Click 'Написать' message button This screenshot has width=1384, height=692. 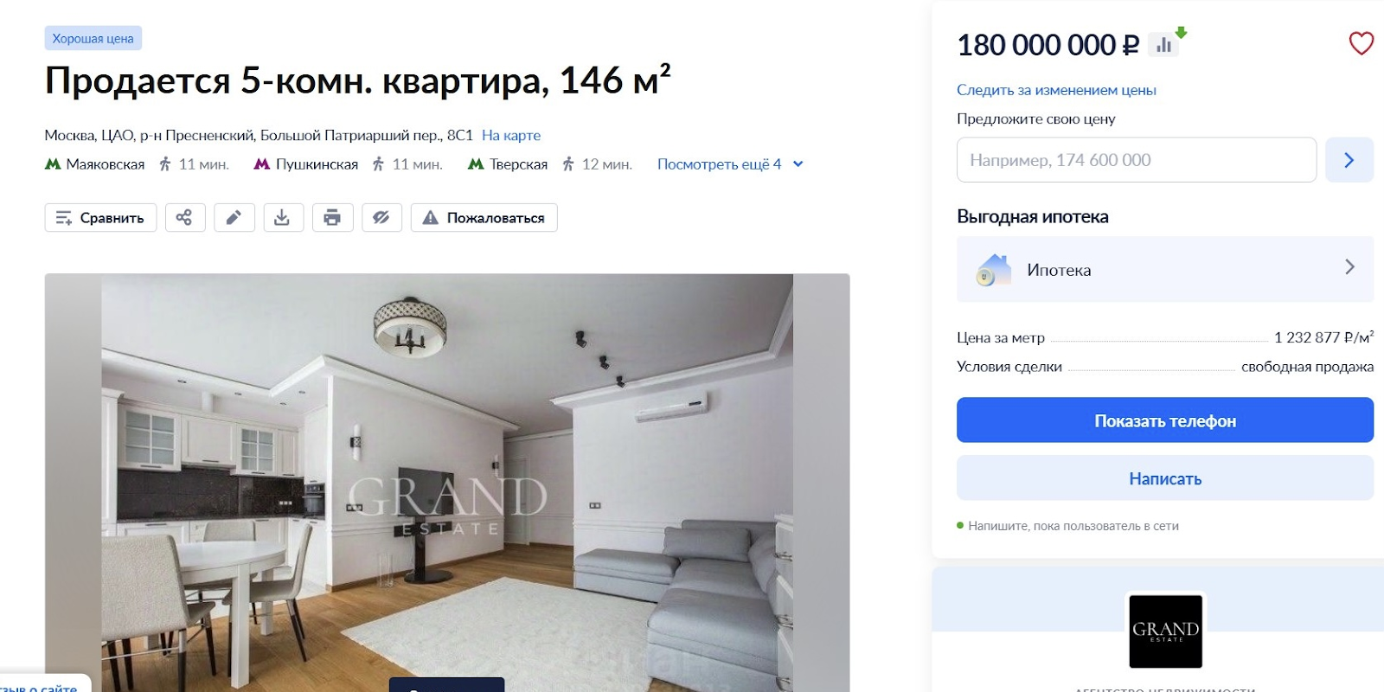1164,478
